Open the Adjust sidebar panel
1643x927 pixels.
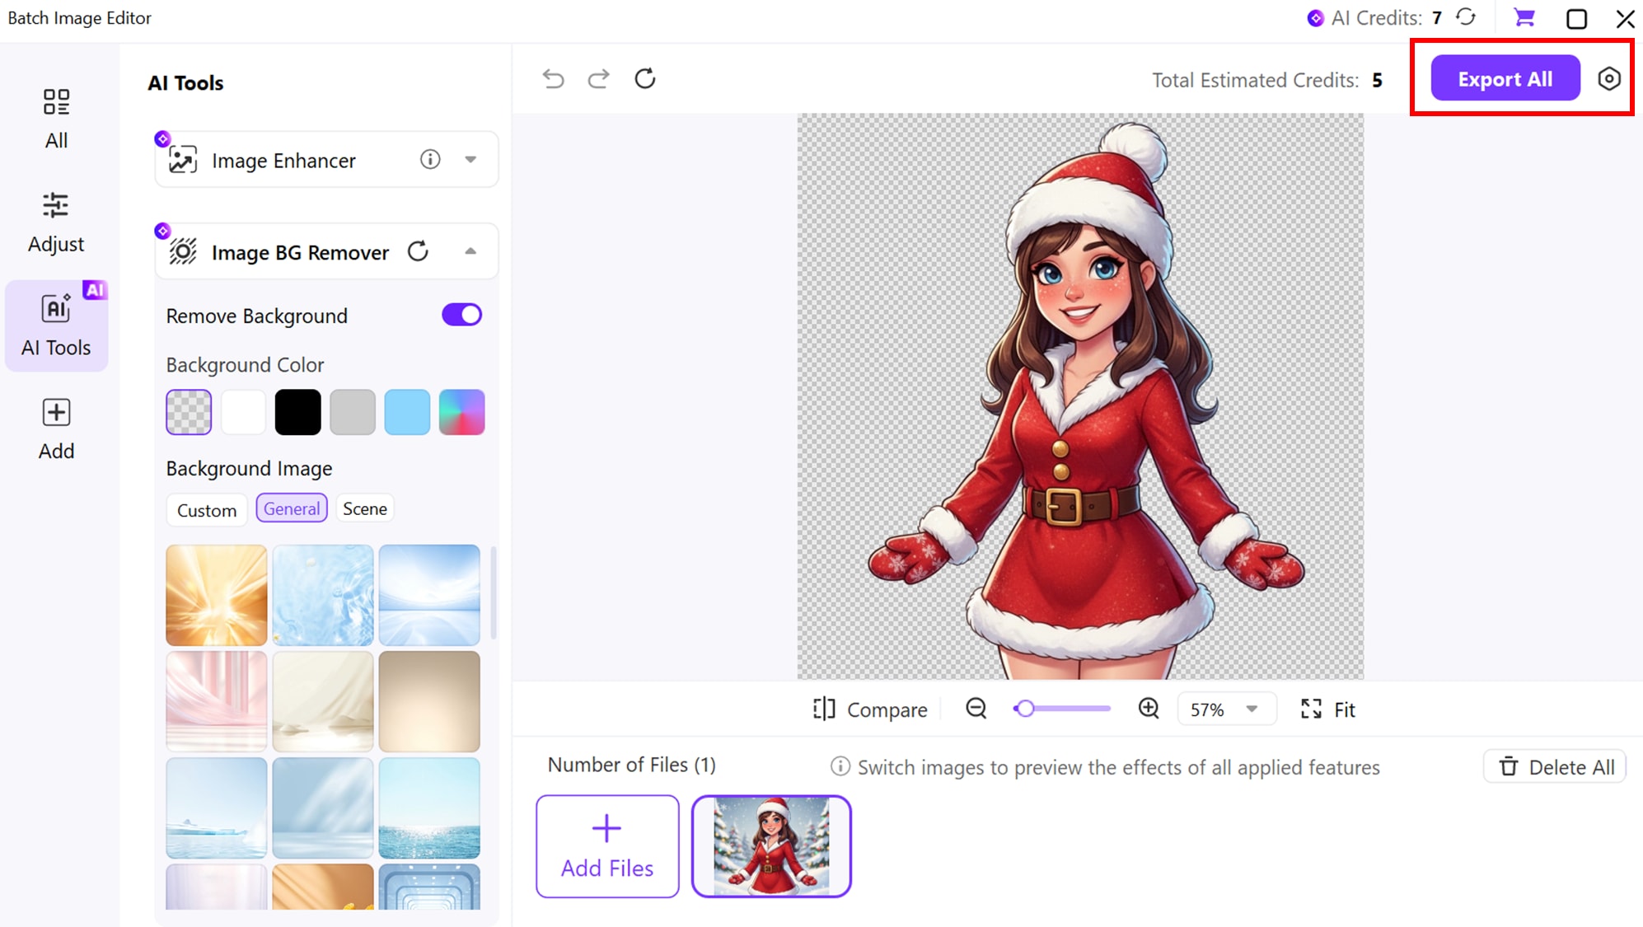pyautogui.click(x=56, y=222)
